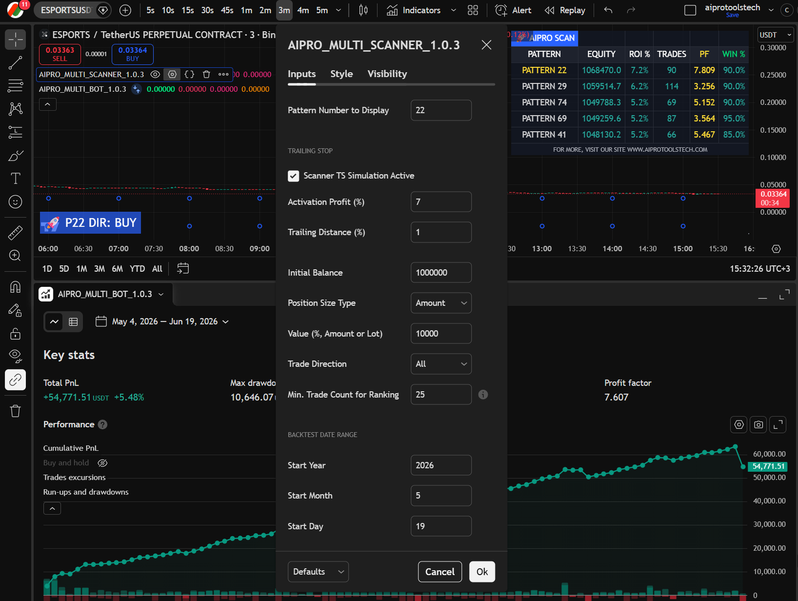
Task: Switch to the Visibility tab
Action: pyautogui.click(x=387, y=74)
